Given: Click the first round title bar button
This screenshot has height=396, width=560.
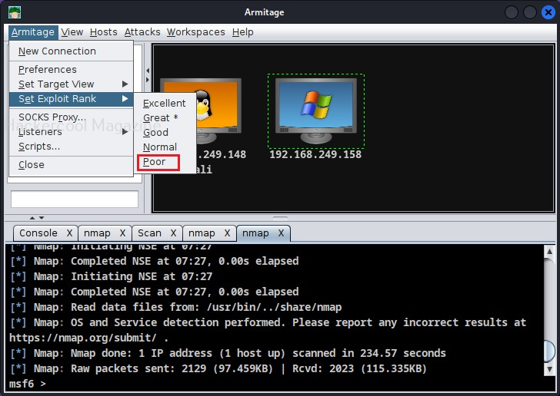Looking at the screenshot, I should pos(512,12).
